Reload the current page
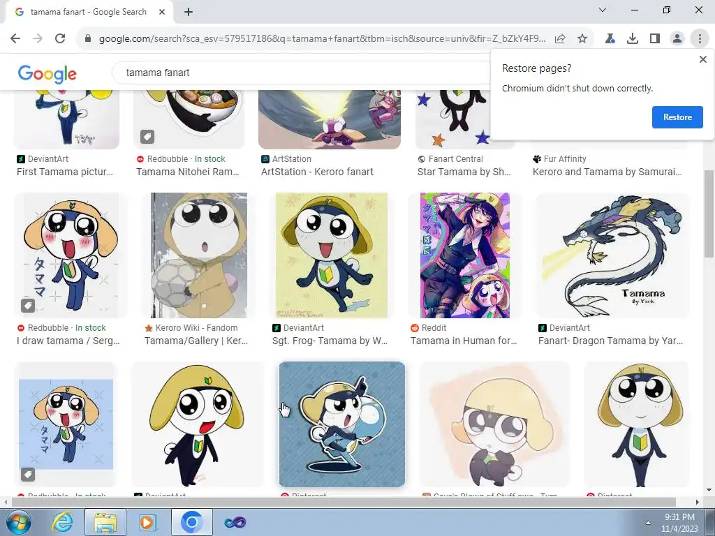 click(60, 38)
